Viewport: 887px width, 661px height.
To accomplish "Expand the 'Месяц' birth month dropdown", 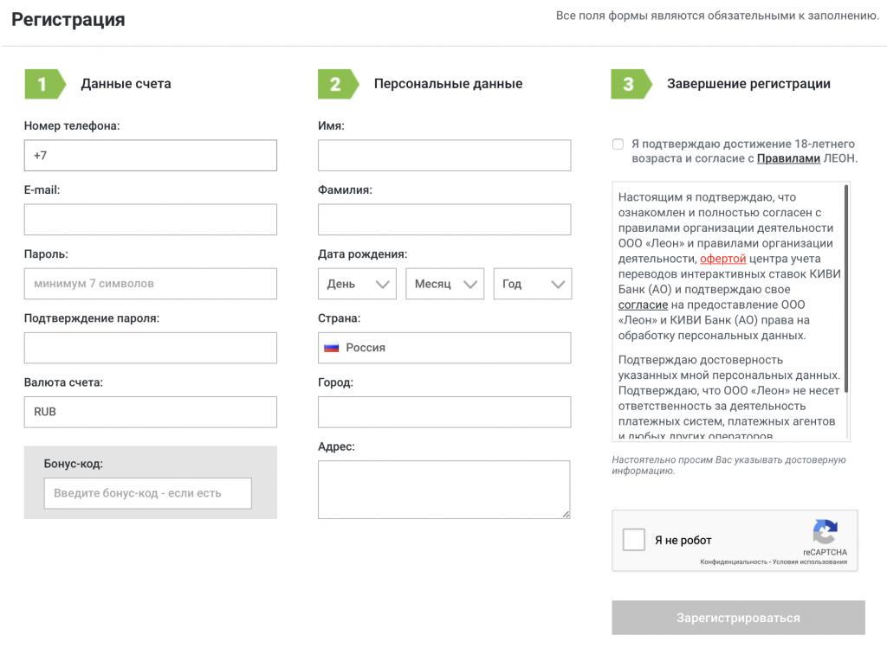I will tap(444, 284).
